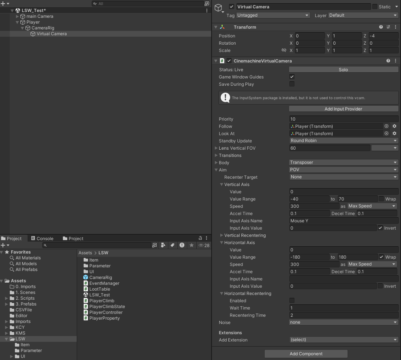Open the Follow target object picker icon
The height and width of the screenshot is (360, 401).
tap(386, 126)
